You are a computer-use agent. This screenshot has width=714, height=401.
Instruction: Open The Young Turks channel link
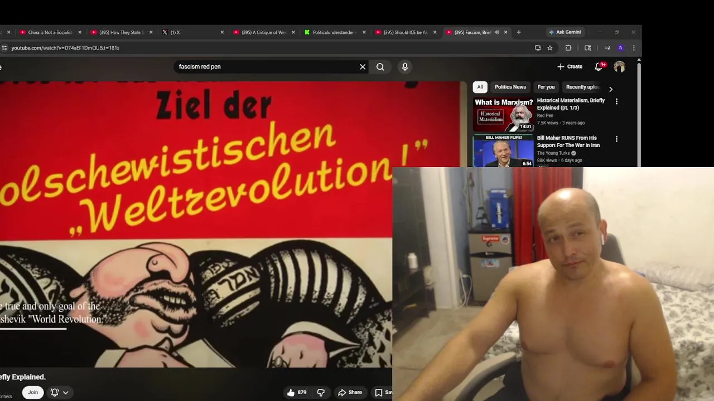pos(553,153)
